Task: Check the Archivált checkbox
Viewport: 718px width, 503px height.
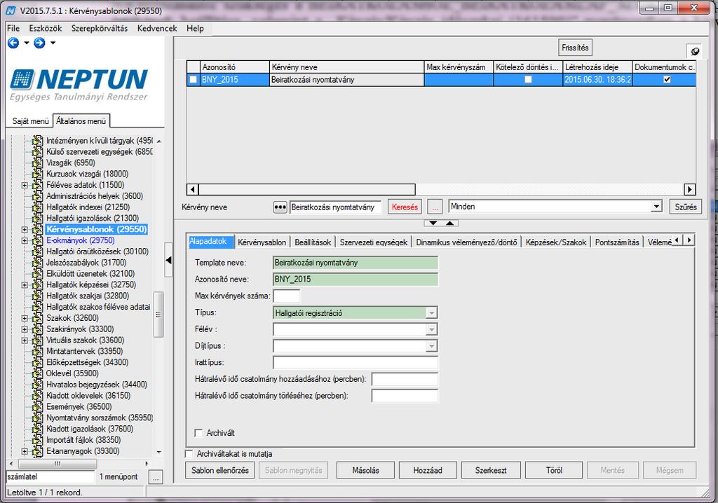Action: point(198,433)
